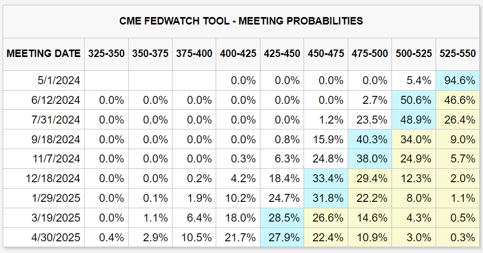This screenshot has width=483, height=253.
Task: Select the MEETING DATE column header
Action: 44,53
